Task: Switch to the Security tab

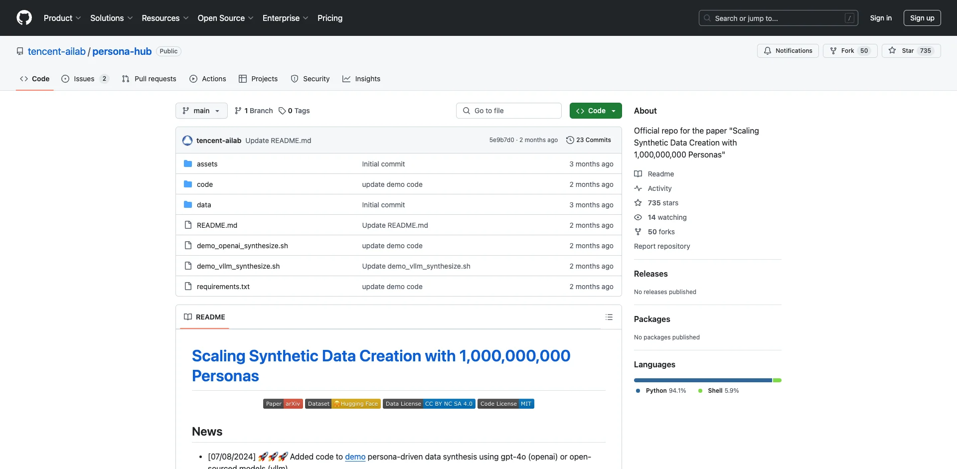Action: click(x=310, y=79)
